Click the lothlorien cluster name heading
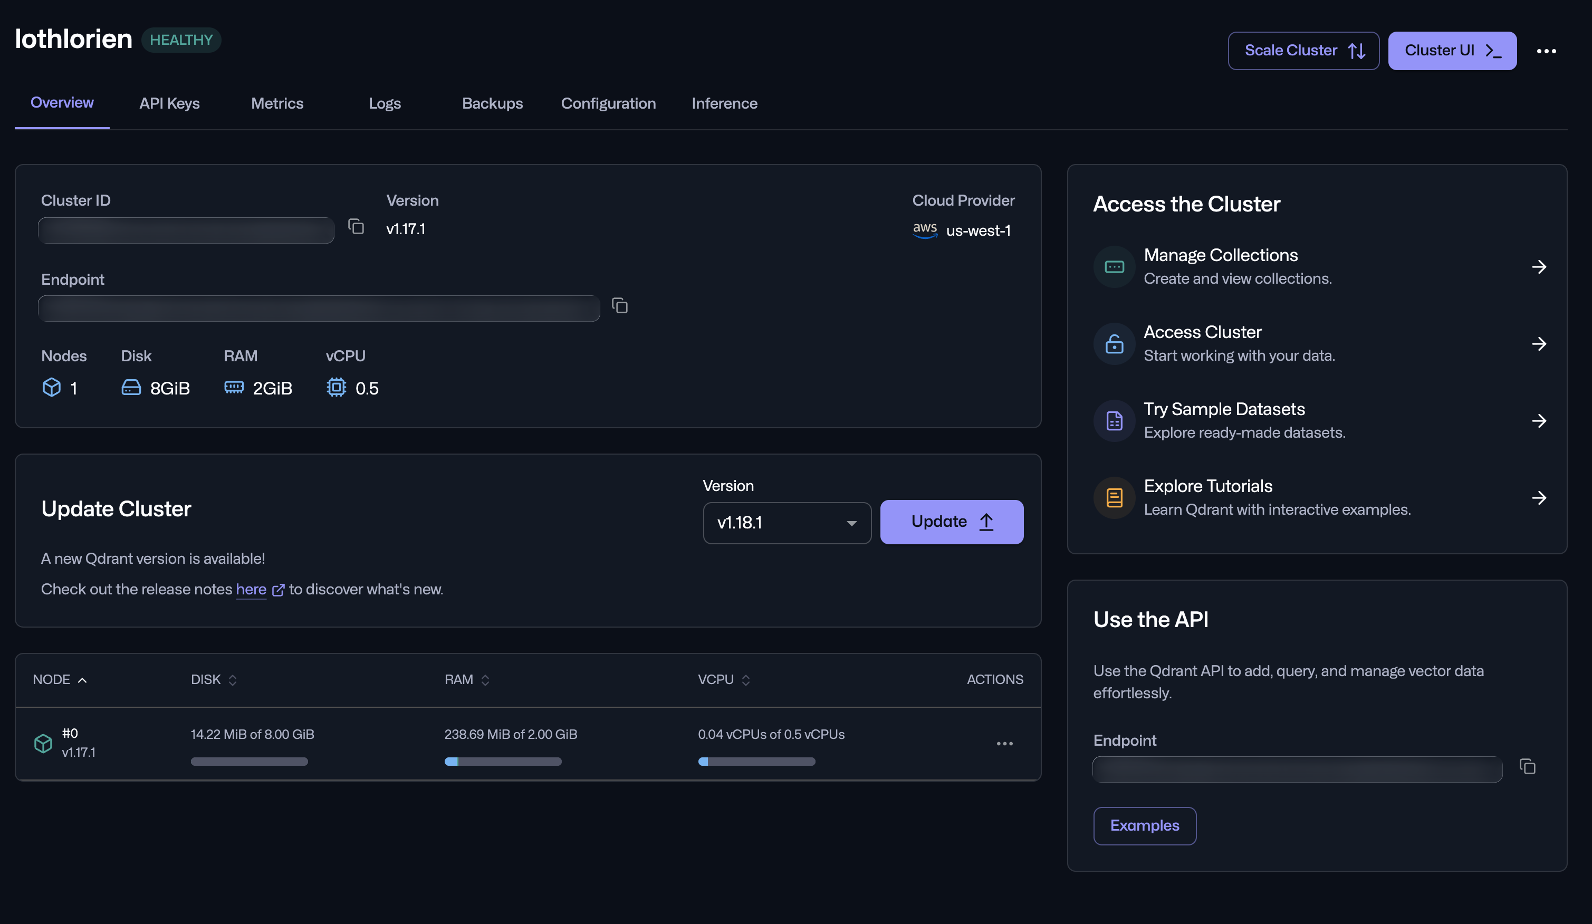1592x924 pixels. pyautogui.click(x=74, y=39)
